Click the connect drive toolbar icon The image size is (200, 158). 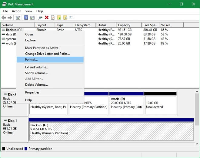click(x=40, y=18)
